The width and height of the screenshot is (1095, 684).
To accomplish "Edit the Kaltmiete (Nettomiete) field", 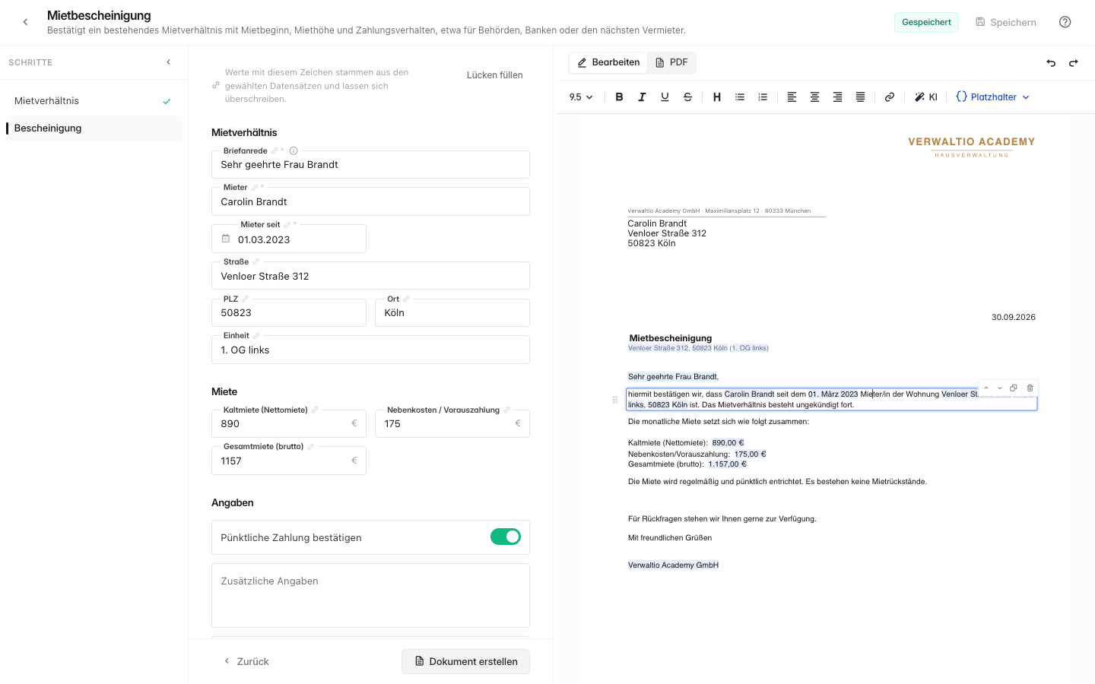I will pyautogui.click(x=289, y=424).
